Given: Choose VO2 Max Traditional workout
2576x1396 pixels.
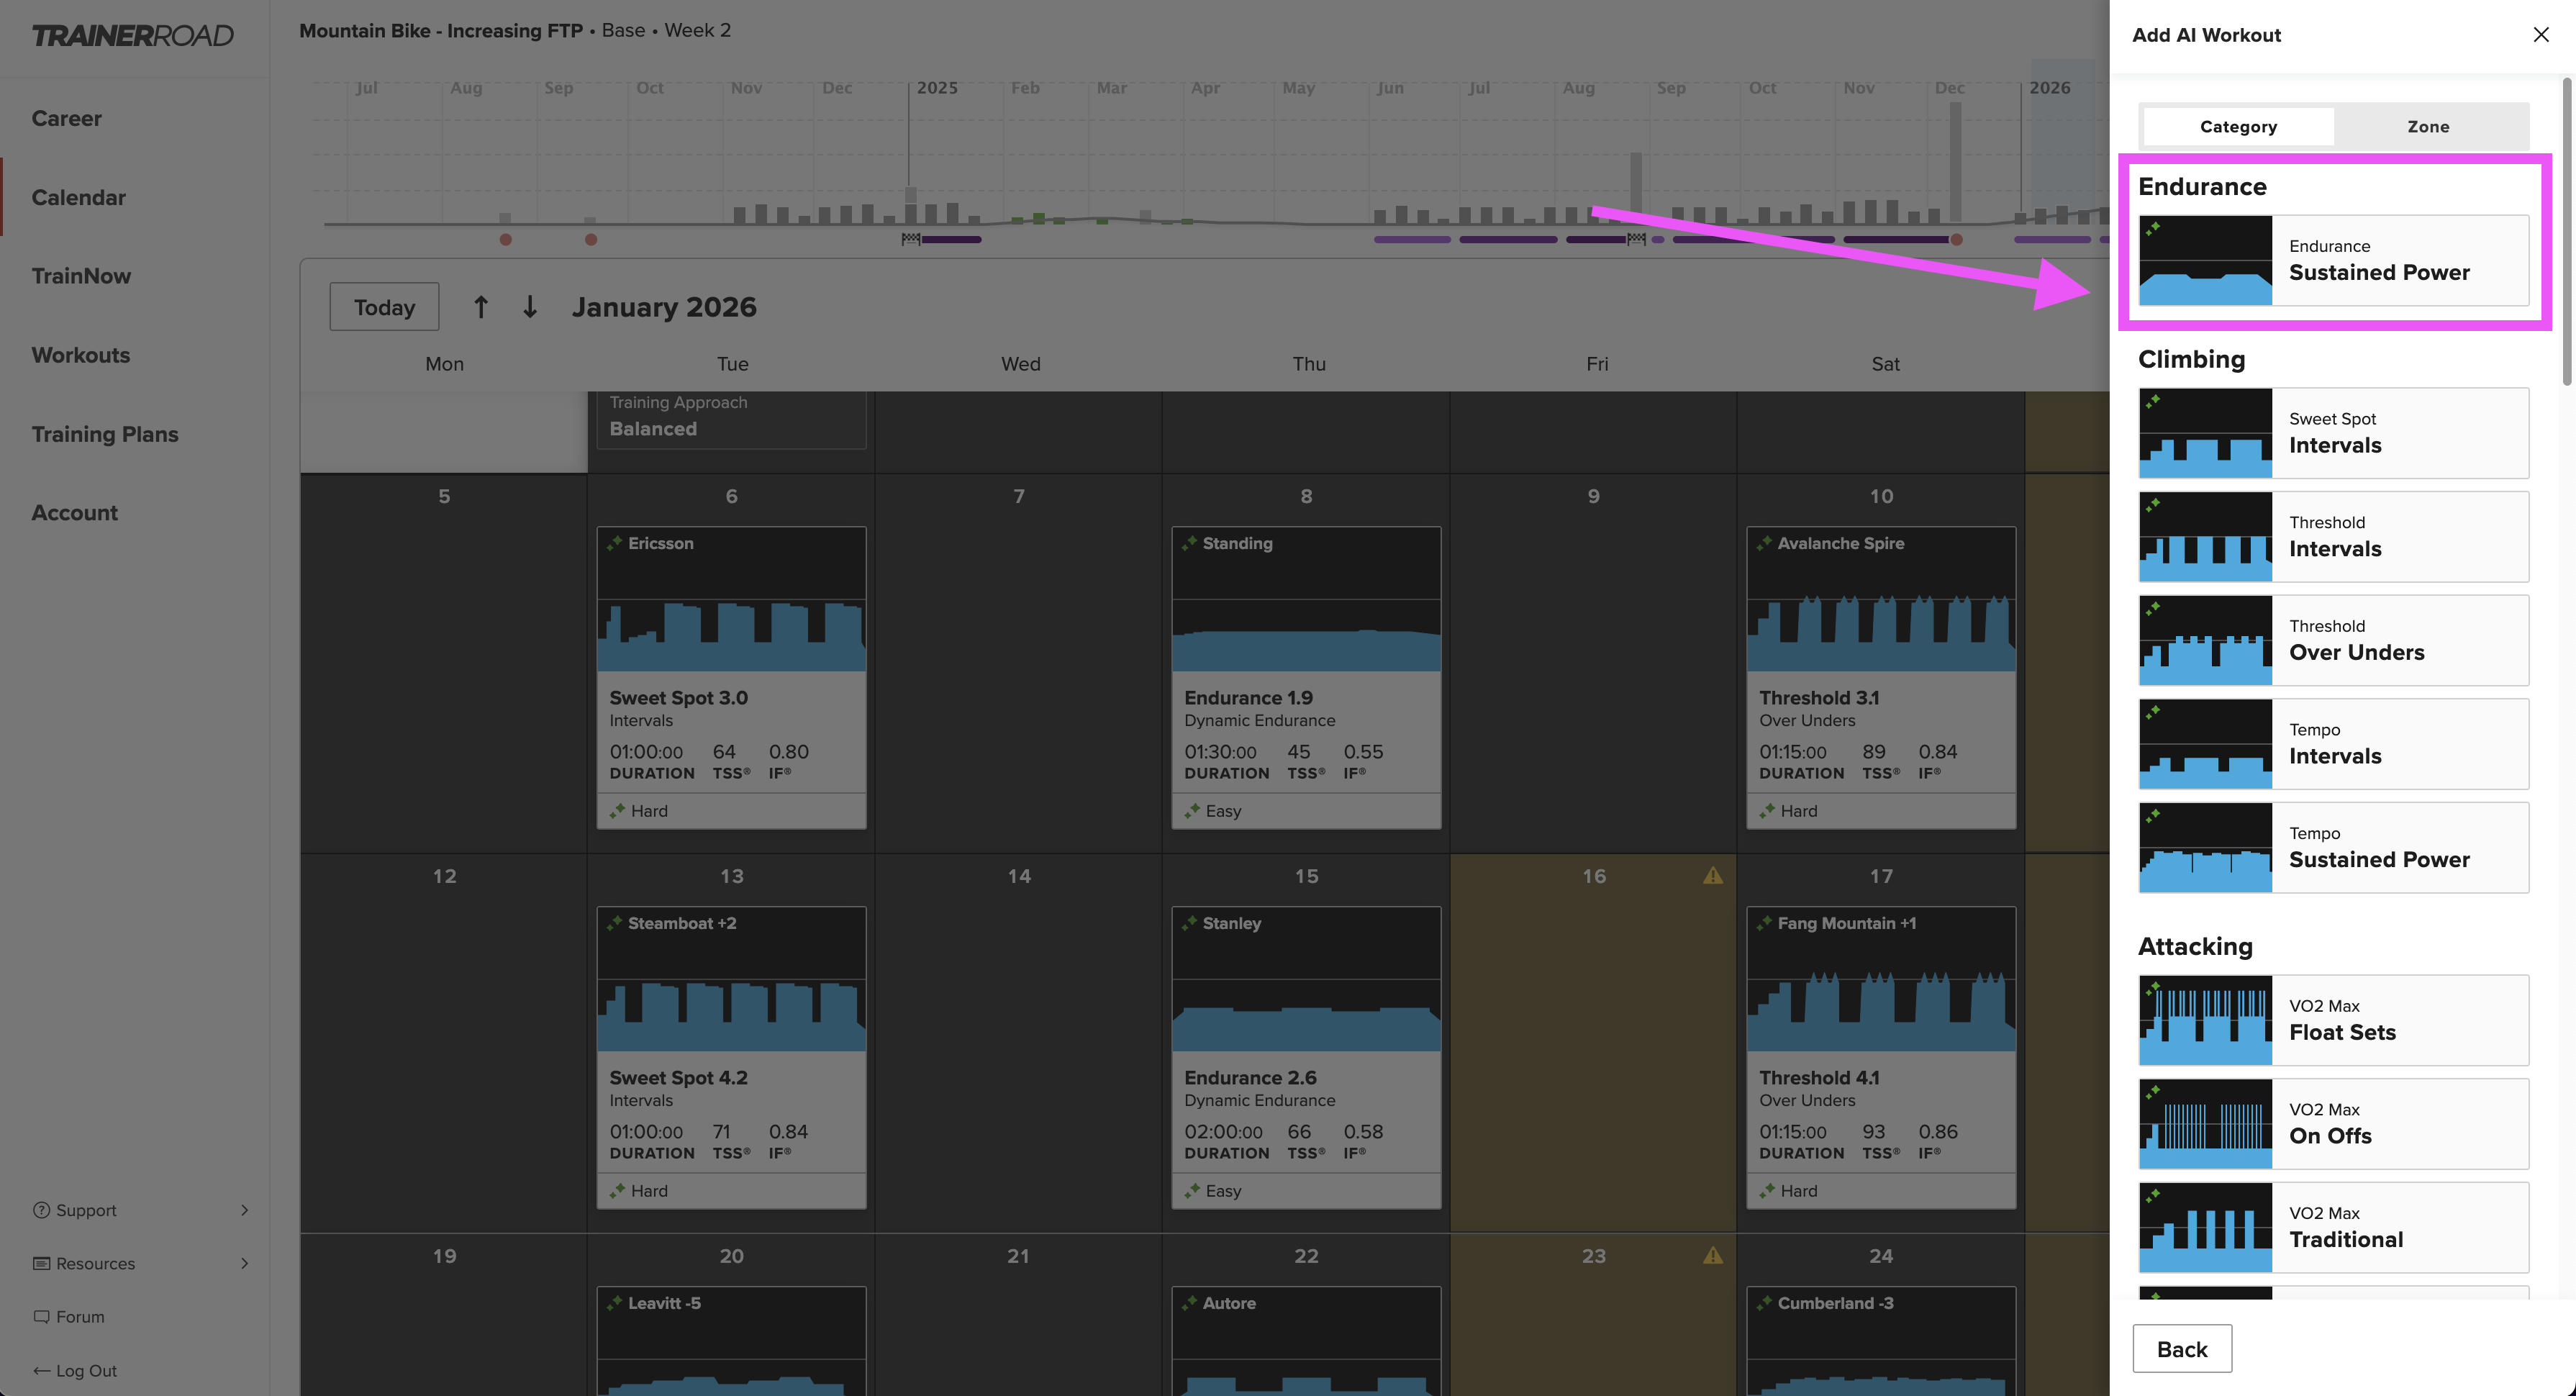Looking at the screenshot, I should [x=2334, y=1228].
